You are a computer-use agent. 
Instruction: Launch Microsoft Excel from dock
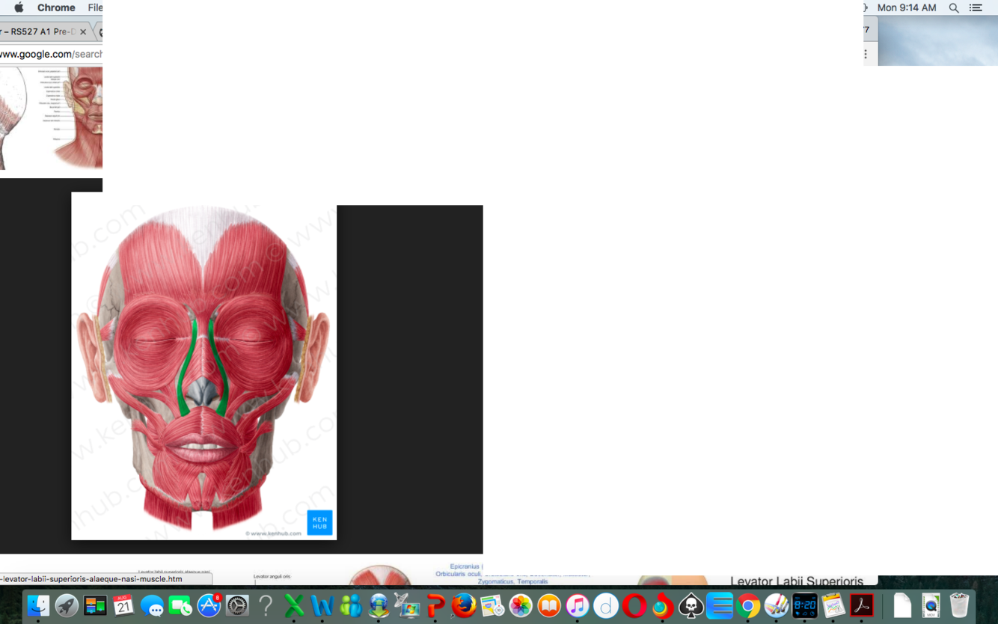294,605
